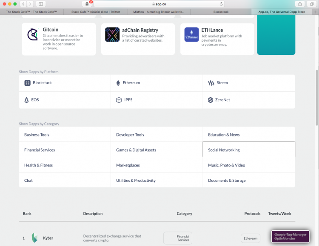Click the Category column header
319x246 pixels.
184,213
